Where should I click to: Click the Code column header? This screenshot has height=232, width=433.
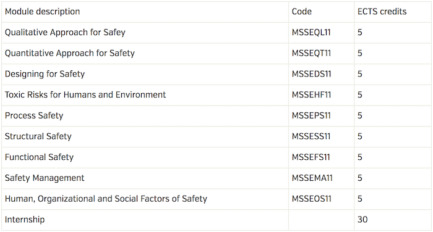[x=302, y=12]
